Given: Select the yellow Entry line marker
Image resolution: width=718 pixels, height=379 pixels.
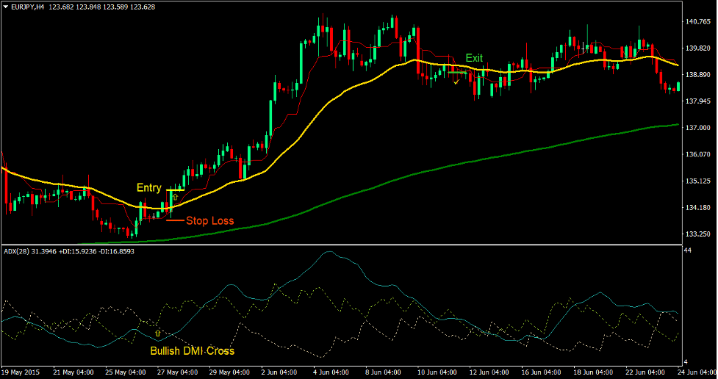Looking at the screenshot, I should tap(175, 190).
